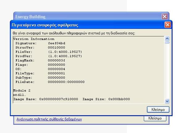Viewport: 196px width, 133px height.
Task: Select Image Base value 0x000000007c910000
Action: (x=59, y=99)
